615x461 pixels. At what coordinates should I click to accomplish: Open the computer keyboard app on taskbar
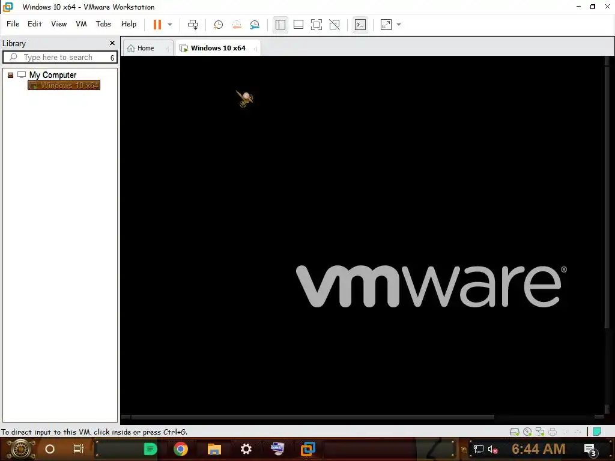click(277, 449)
